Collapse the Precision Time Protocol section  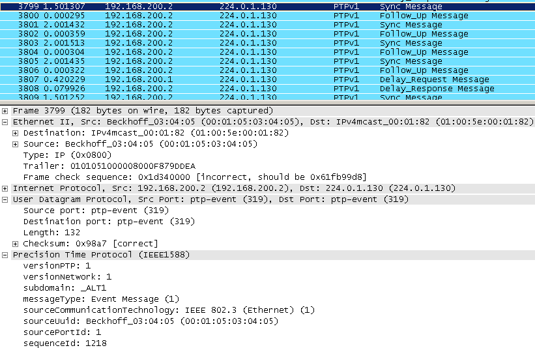click(5, 255)
